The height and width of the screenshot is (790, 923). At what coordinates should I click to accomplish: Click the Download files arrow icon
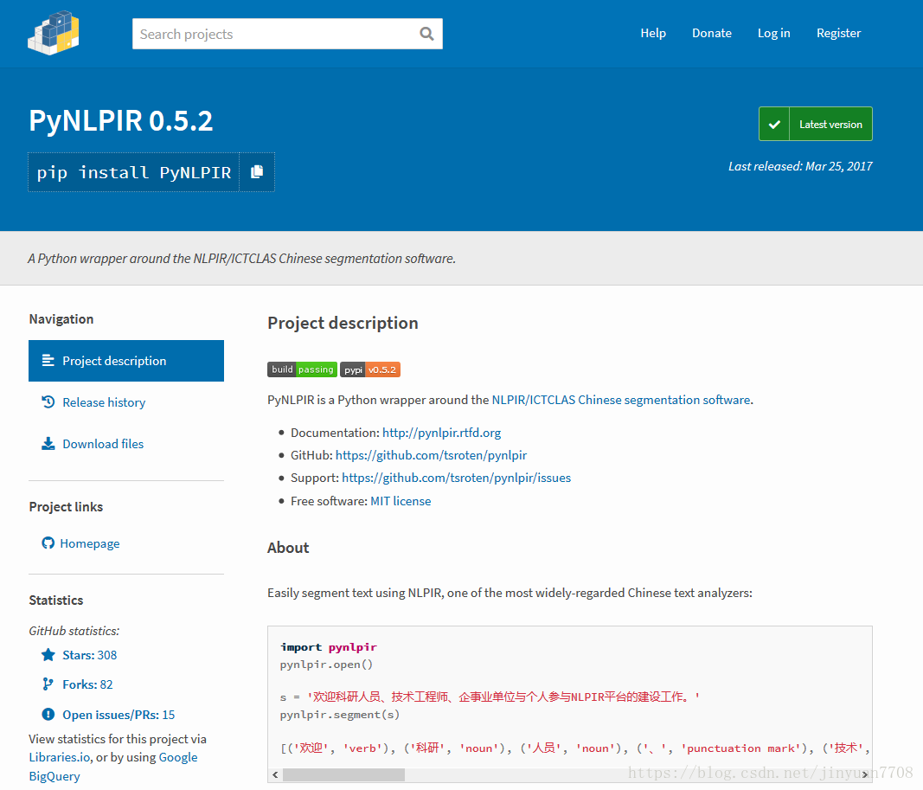(48, 444)
